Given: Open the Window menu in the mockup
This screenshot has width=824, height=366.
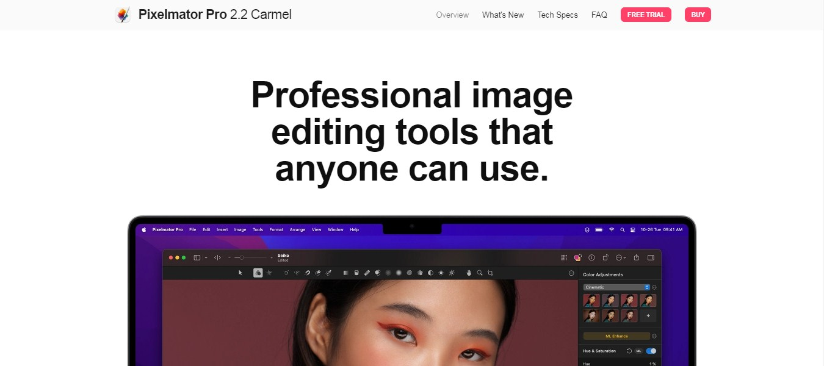Looking at the screenshot, I should 336,230.
